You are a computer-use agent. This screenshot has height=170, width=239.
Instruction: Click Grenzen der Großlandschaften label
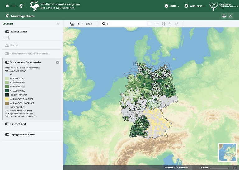tap(29, 54)
